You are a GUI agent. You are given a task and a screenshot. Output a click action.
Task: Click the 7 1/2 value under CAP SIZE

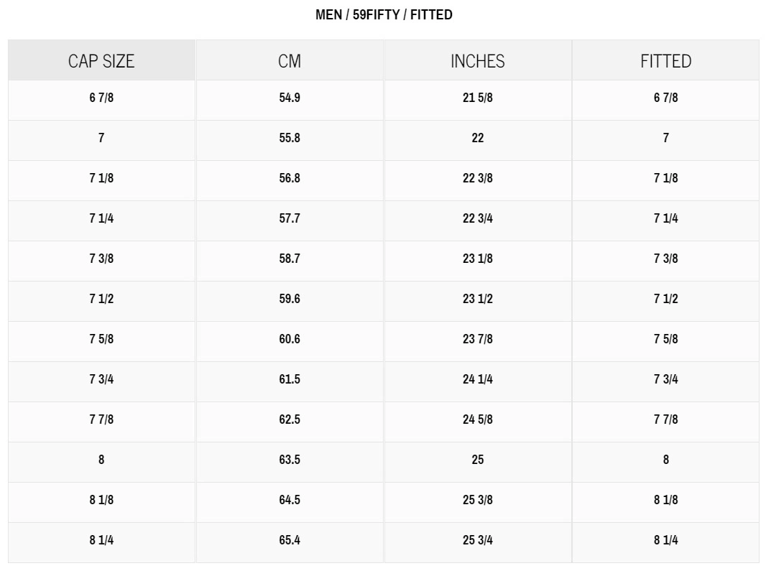(101, 299)
